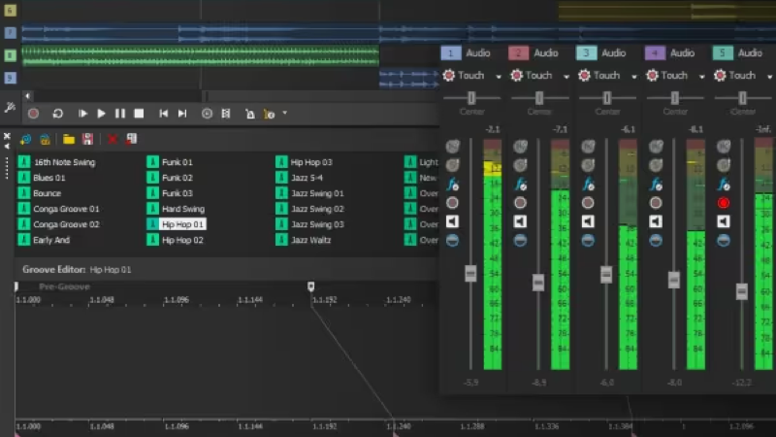This screenshot has width=776, height=437.
Task: Arm Audio track 3 for record
Action: tap(588, 203)
